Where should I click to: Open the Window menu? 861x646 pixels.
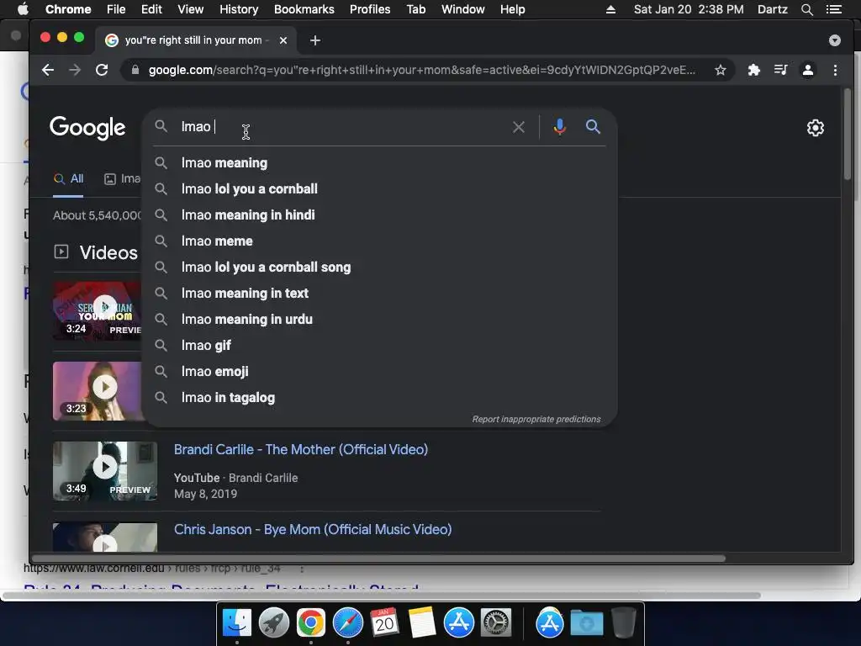(x=463, y=9)
